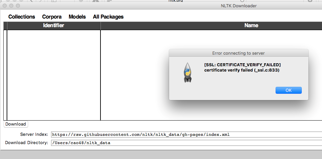322x159 pixels.
Task: Dismiss the SSL error with OK
Action: [x=289, y=90]
